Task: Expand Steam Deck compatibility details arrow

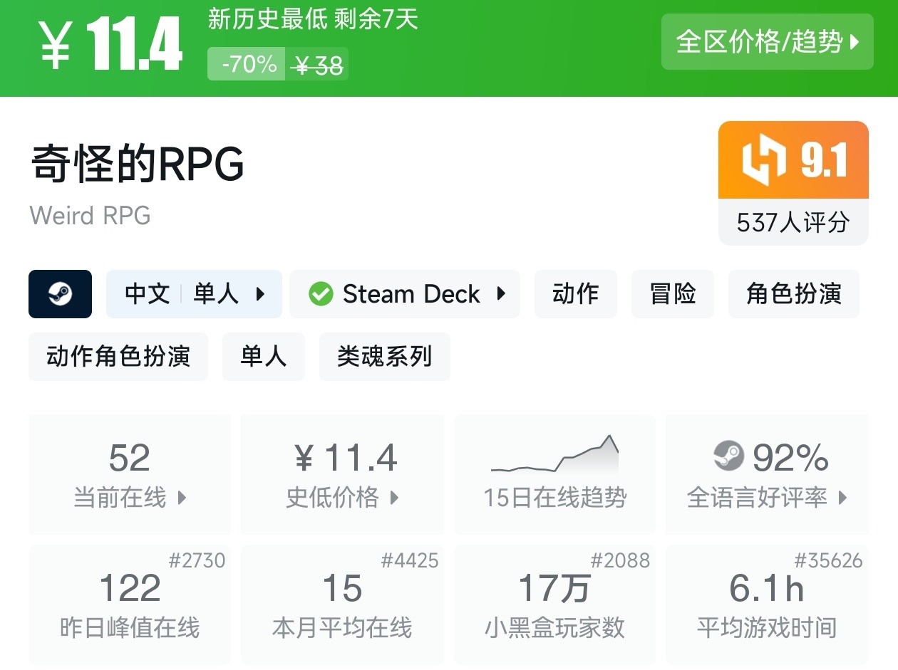Action: (x=501, y=294)
